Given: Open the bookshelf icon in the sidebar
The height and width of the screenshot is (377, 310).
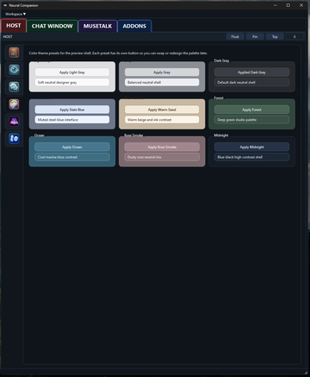Looking at the screenshot, I should (14, 53).
